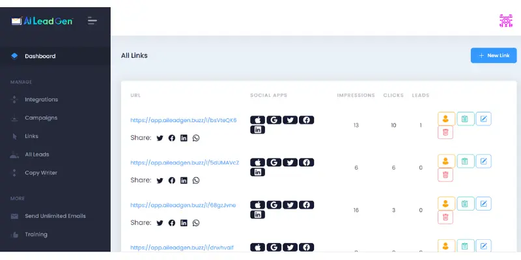
Task: Share 68gzJvne link on LinkedIn
Action: [184, 223]
